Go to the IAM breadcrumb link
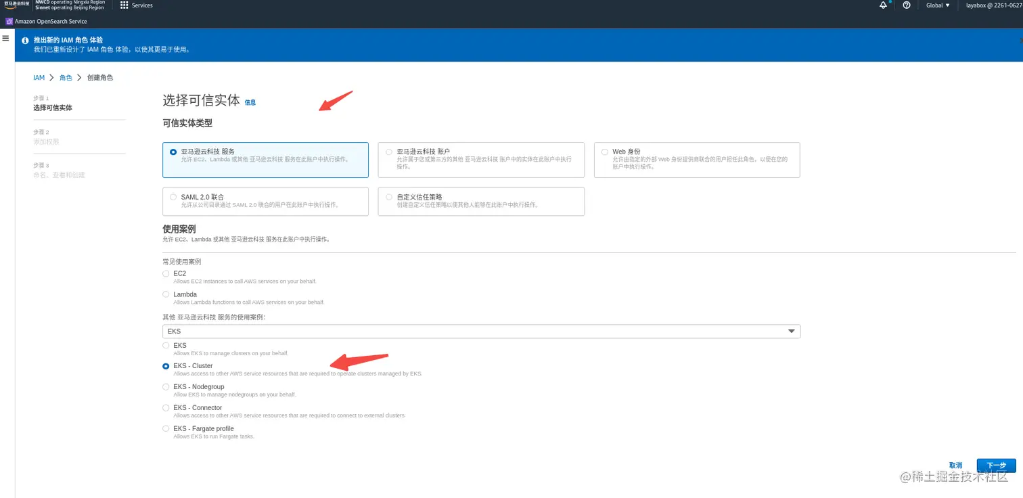Screen dimensions: 1023x498 coord(39,78)
